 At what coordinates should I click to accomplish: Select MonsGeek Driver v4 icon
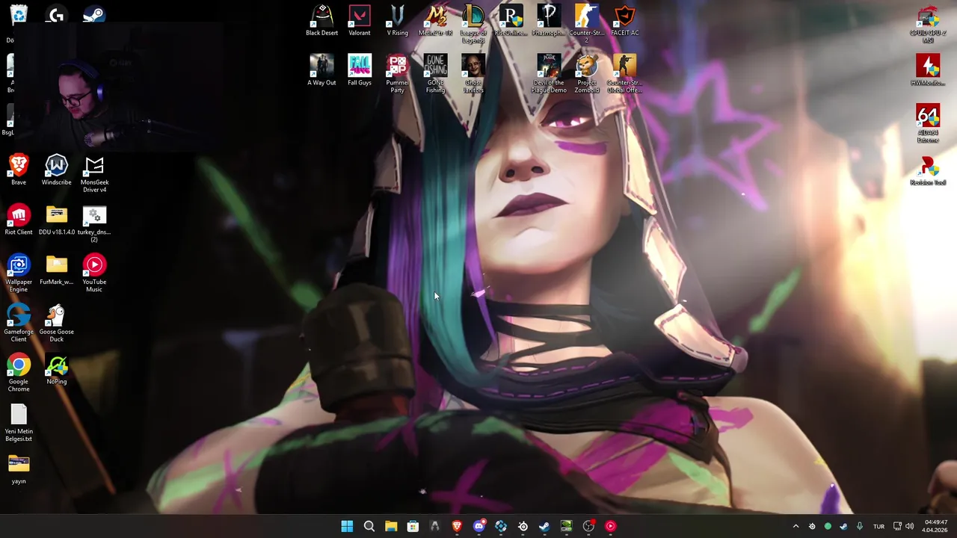coord(94,173)
